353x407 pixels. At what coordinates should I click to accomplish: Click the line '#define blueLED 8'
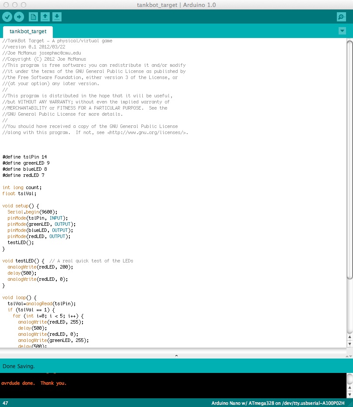coord(24,169)
